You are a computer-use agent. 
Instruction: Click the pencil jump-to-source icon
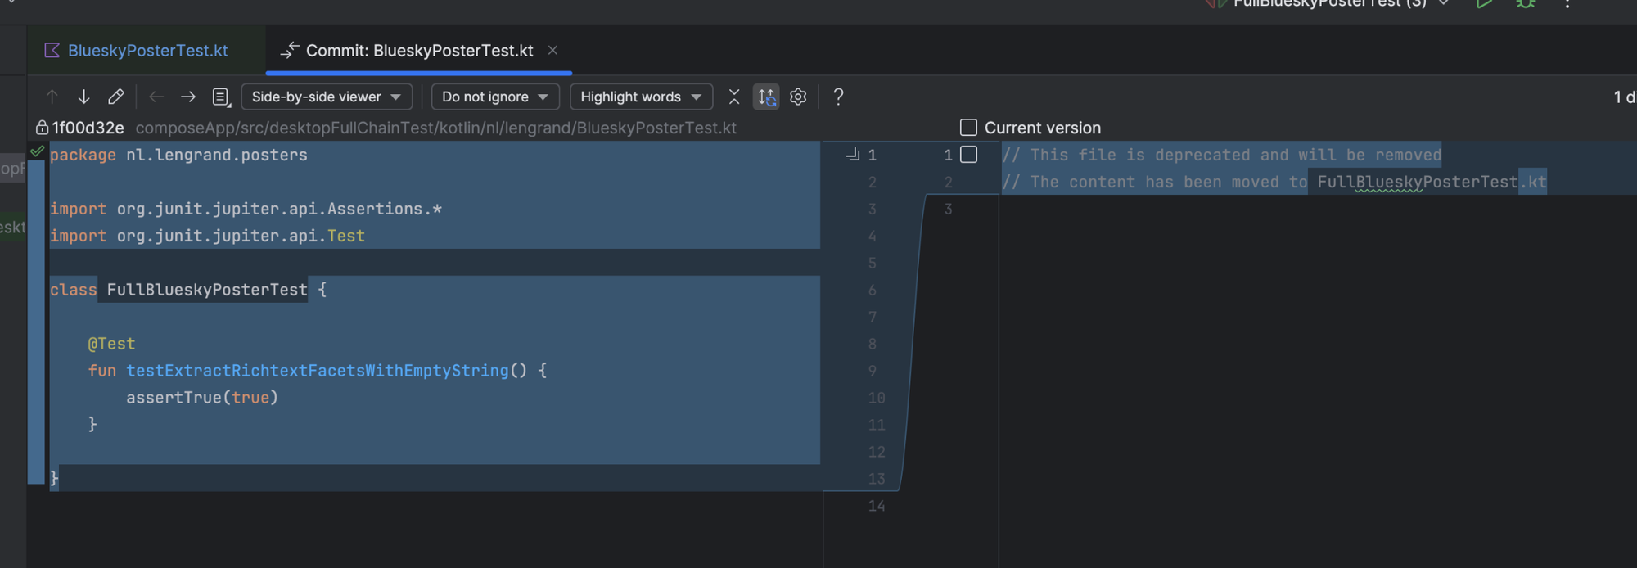click(x=115, y=97)
